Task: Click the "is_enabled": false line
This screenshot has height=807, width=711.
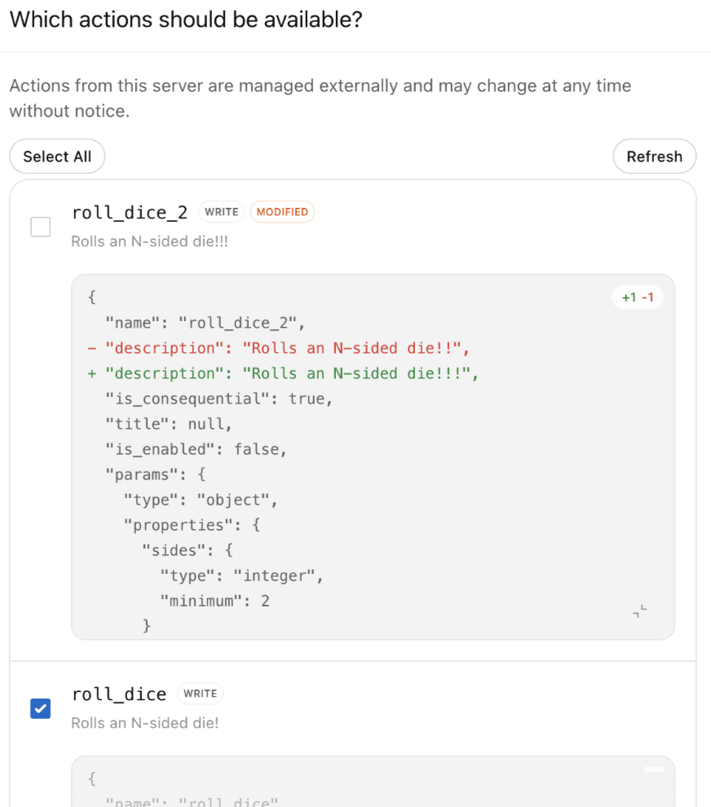Action: (x=196, y=449)
